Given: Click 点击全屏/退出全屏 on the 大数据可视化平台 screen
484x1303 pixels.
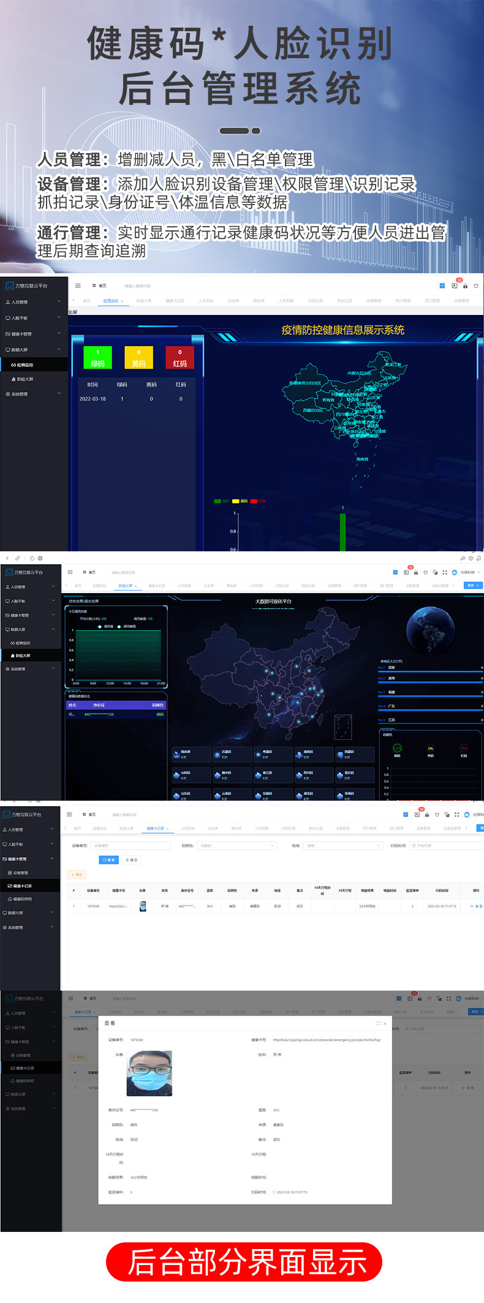Looking at the screenshot, I should (x=83, y=601).
